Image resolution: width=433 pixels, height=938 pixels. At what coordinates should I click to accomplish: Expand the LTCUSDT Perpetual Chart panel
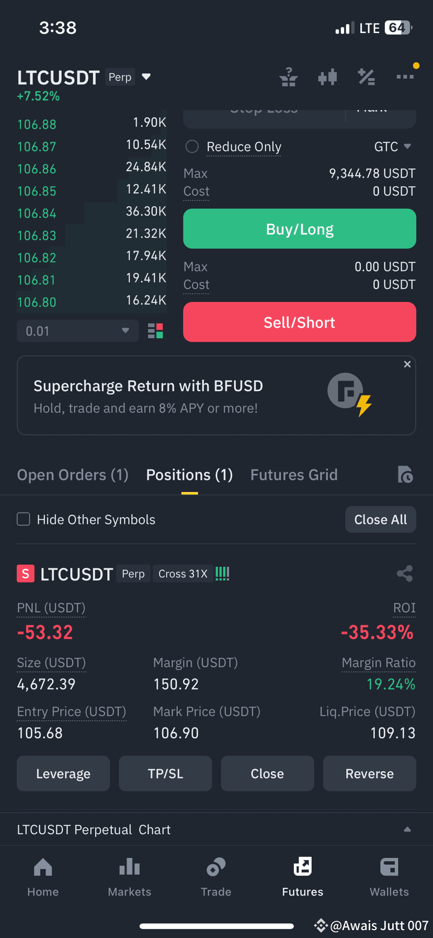pyautogui.click(x=407, y=829)
